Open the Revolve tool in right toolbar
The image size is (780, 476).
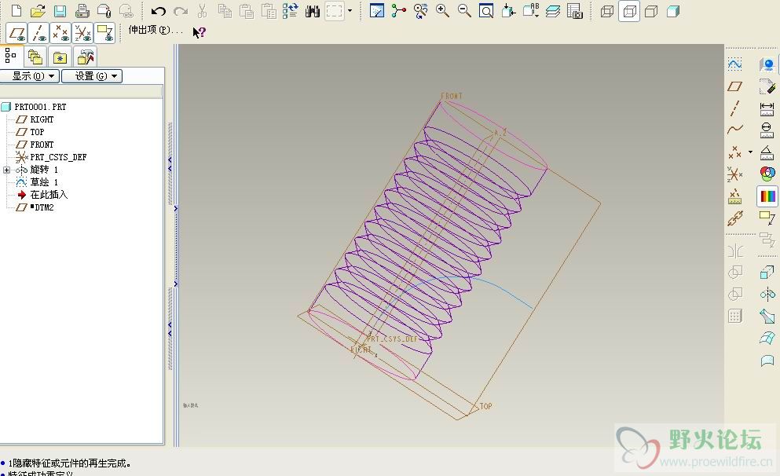coord(767,294)
